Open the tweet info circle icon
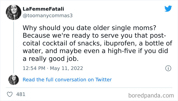The height and width of the screenshot is (101, 178). click(168, 68)
